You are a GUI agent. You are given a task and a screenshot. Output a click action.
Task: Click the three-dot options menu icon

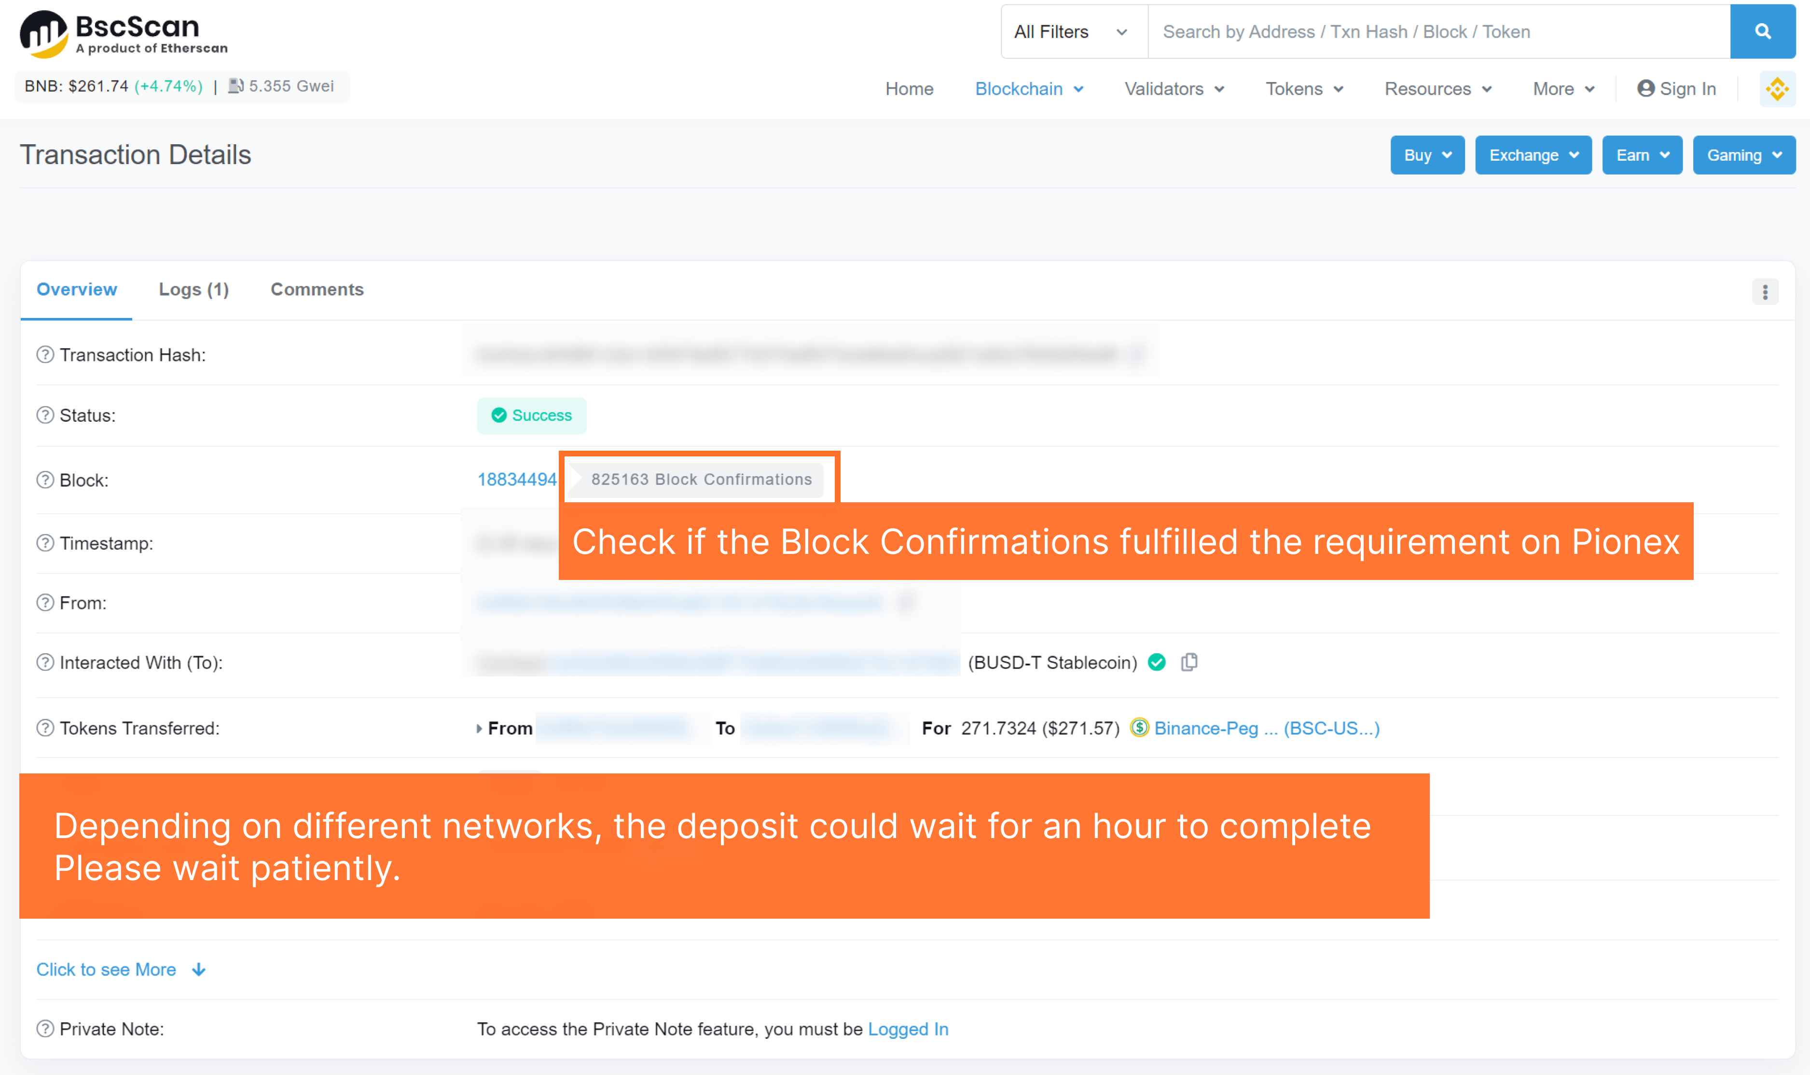pyautogui.click(x=1764, y=292)
